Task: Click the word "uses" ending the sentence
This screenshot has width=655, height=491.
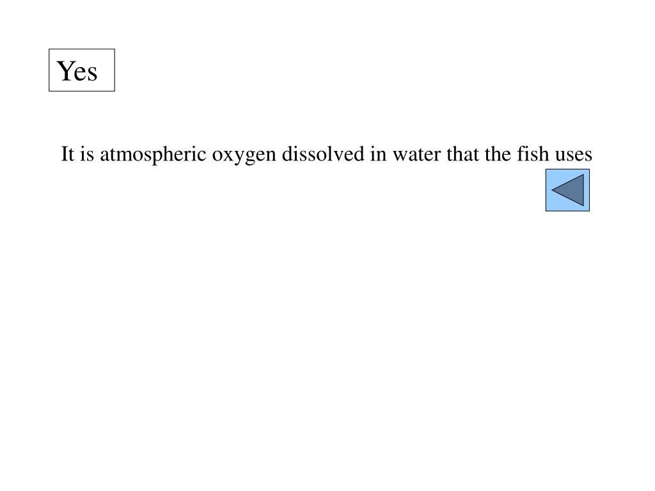Action: click(574, 155)
